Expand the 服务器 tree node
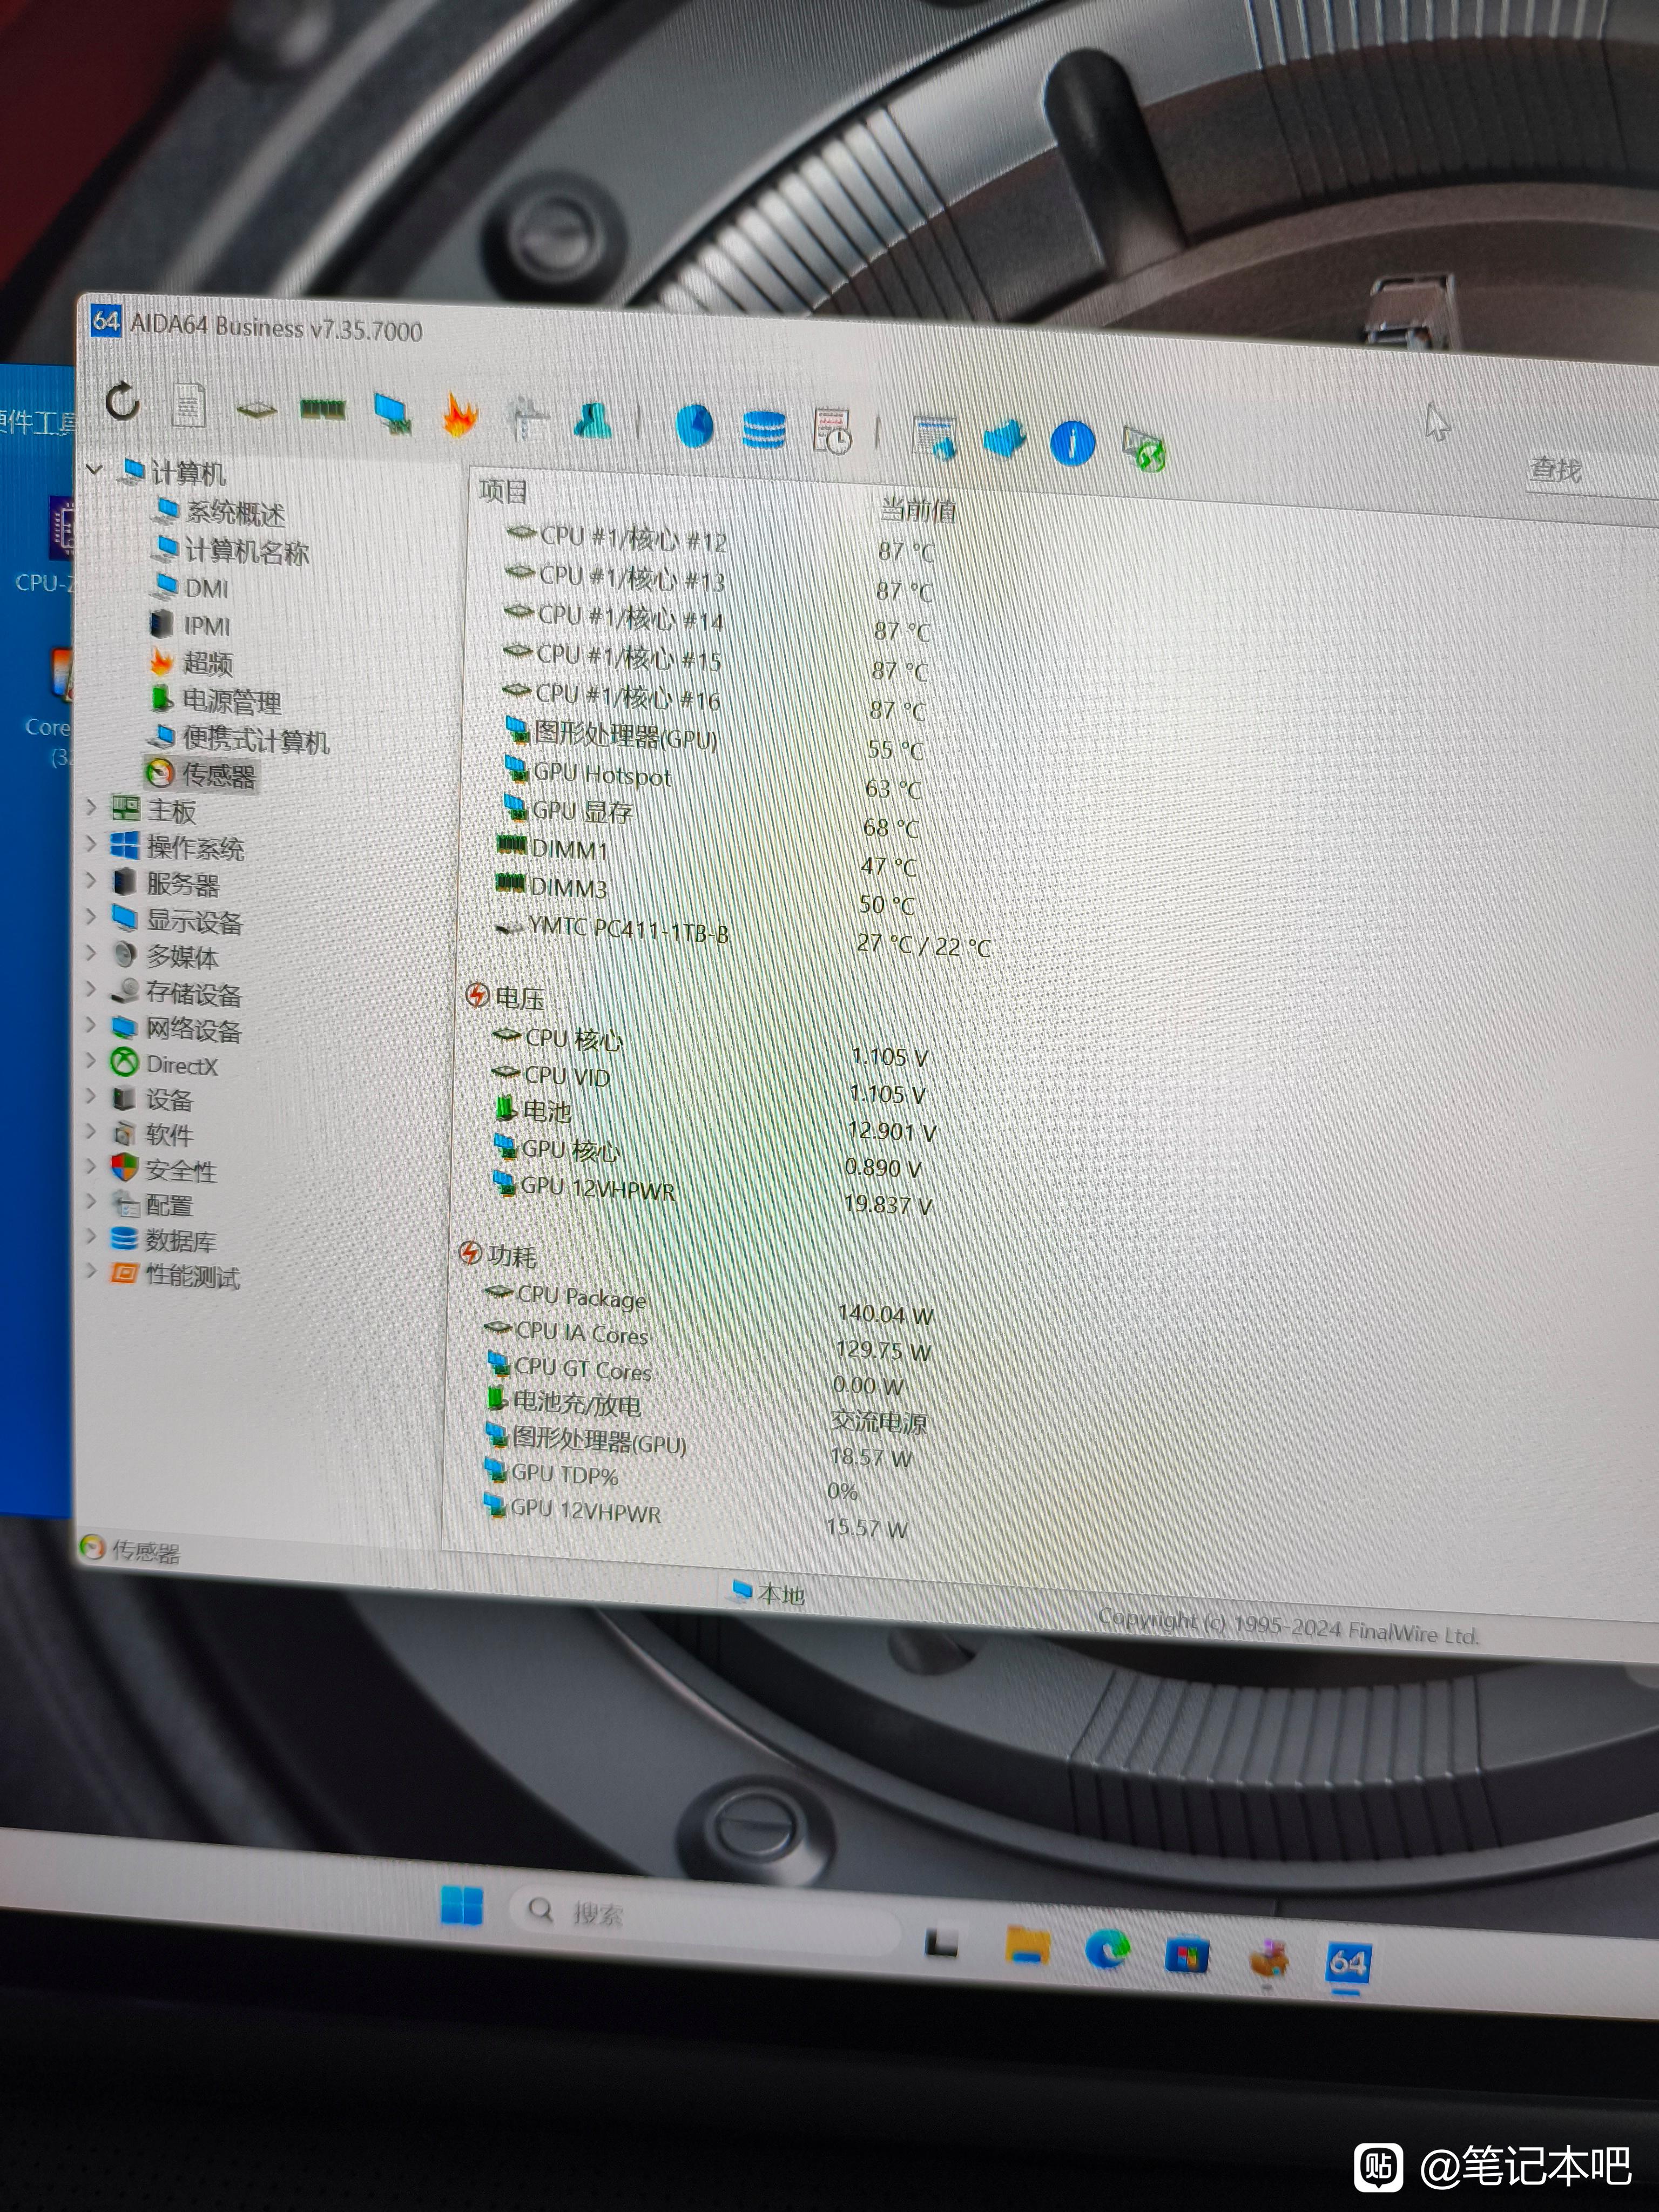 (91, 881)
